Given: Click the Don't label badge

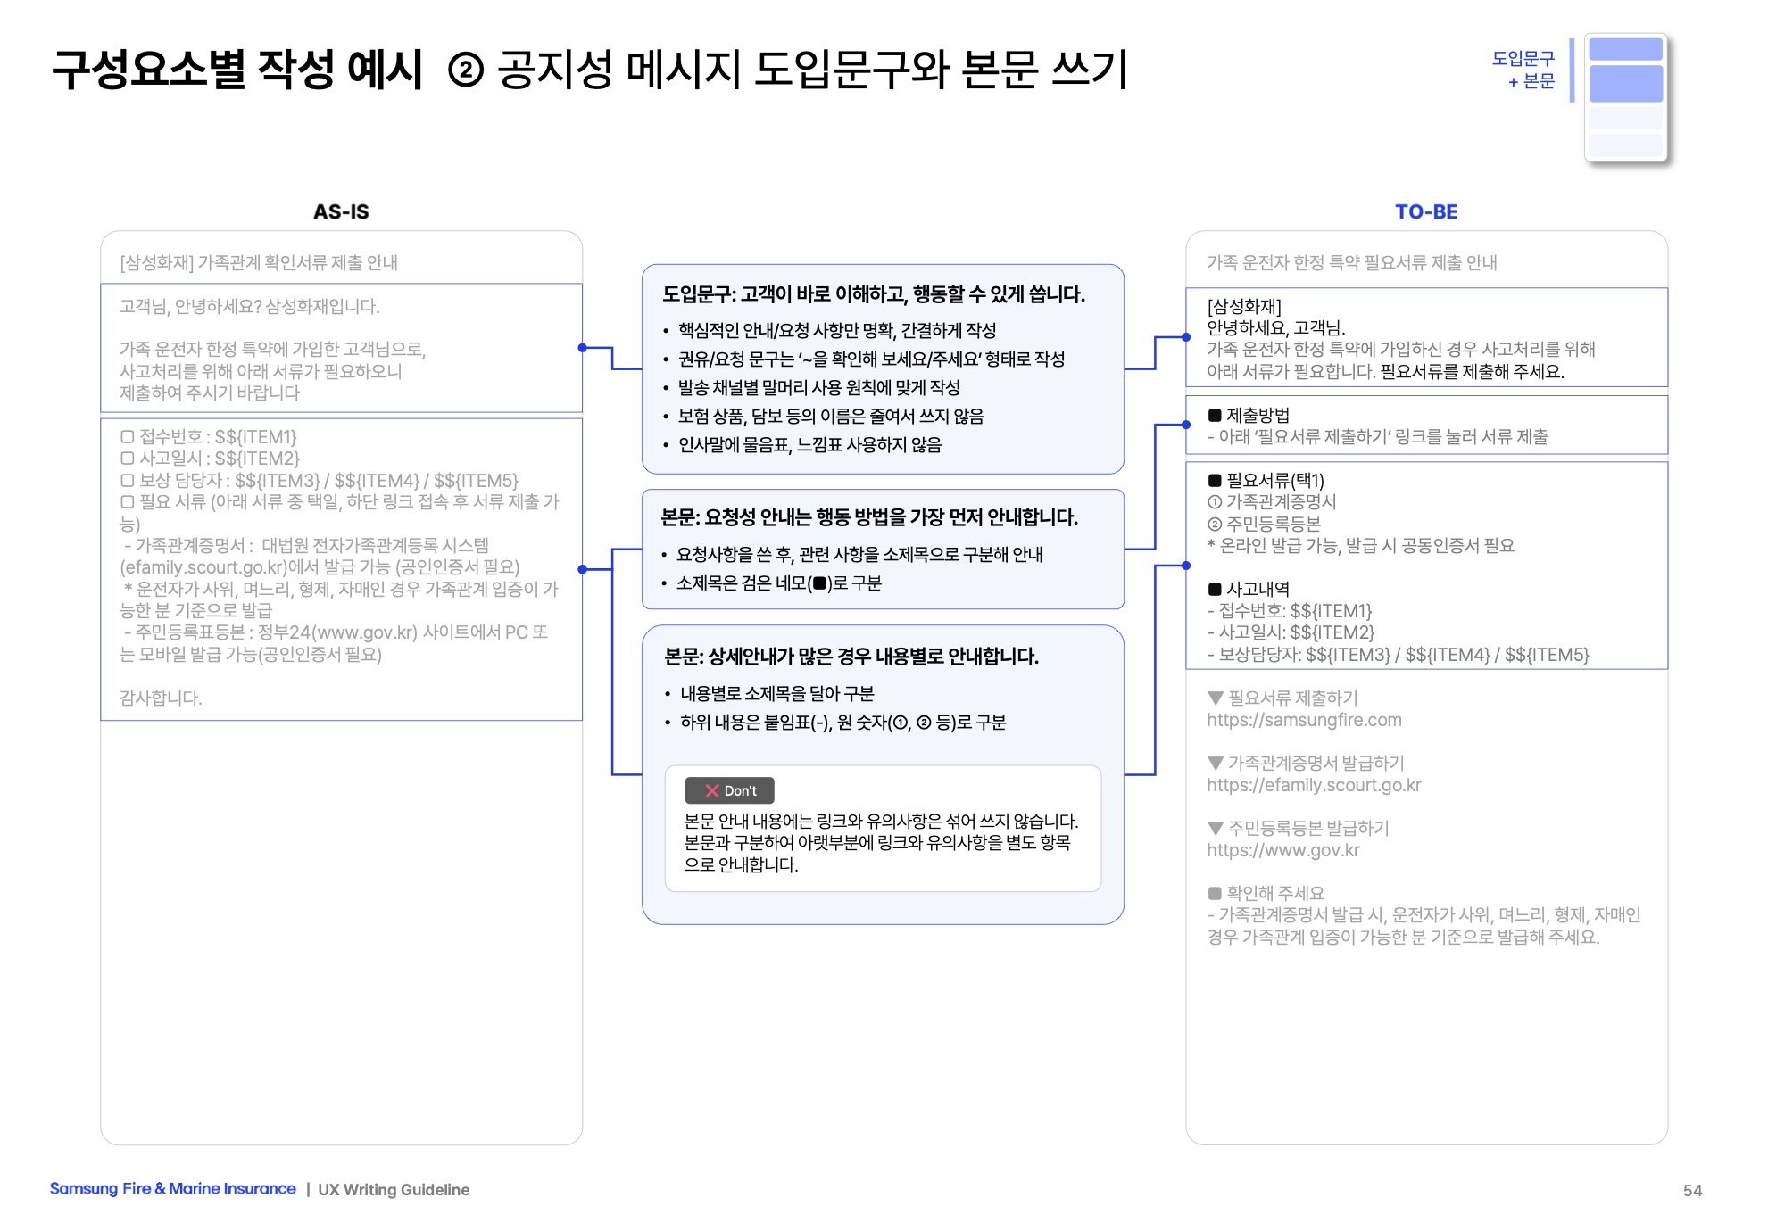Looking at the screenshot, I should [729, 790].
